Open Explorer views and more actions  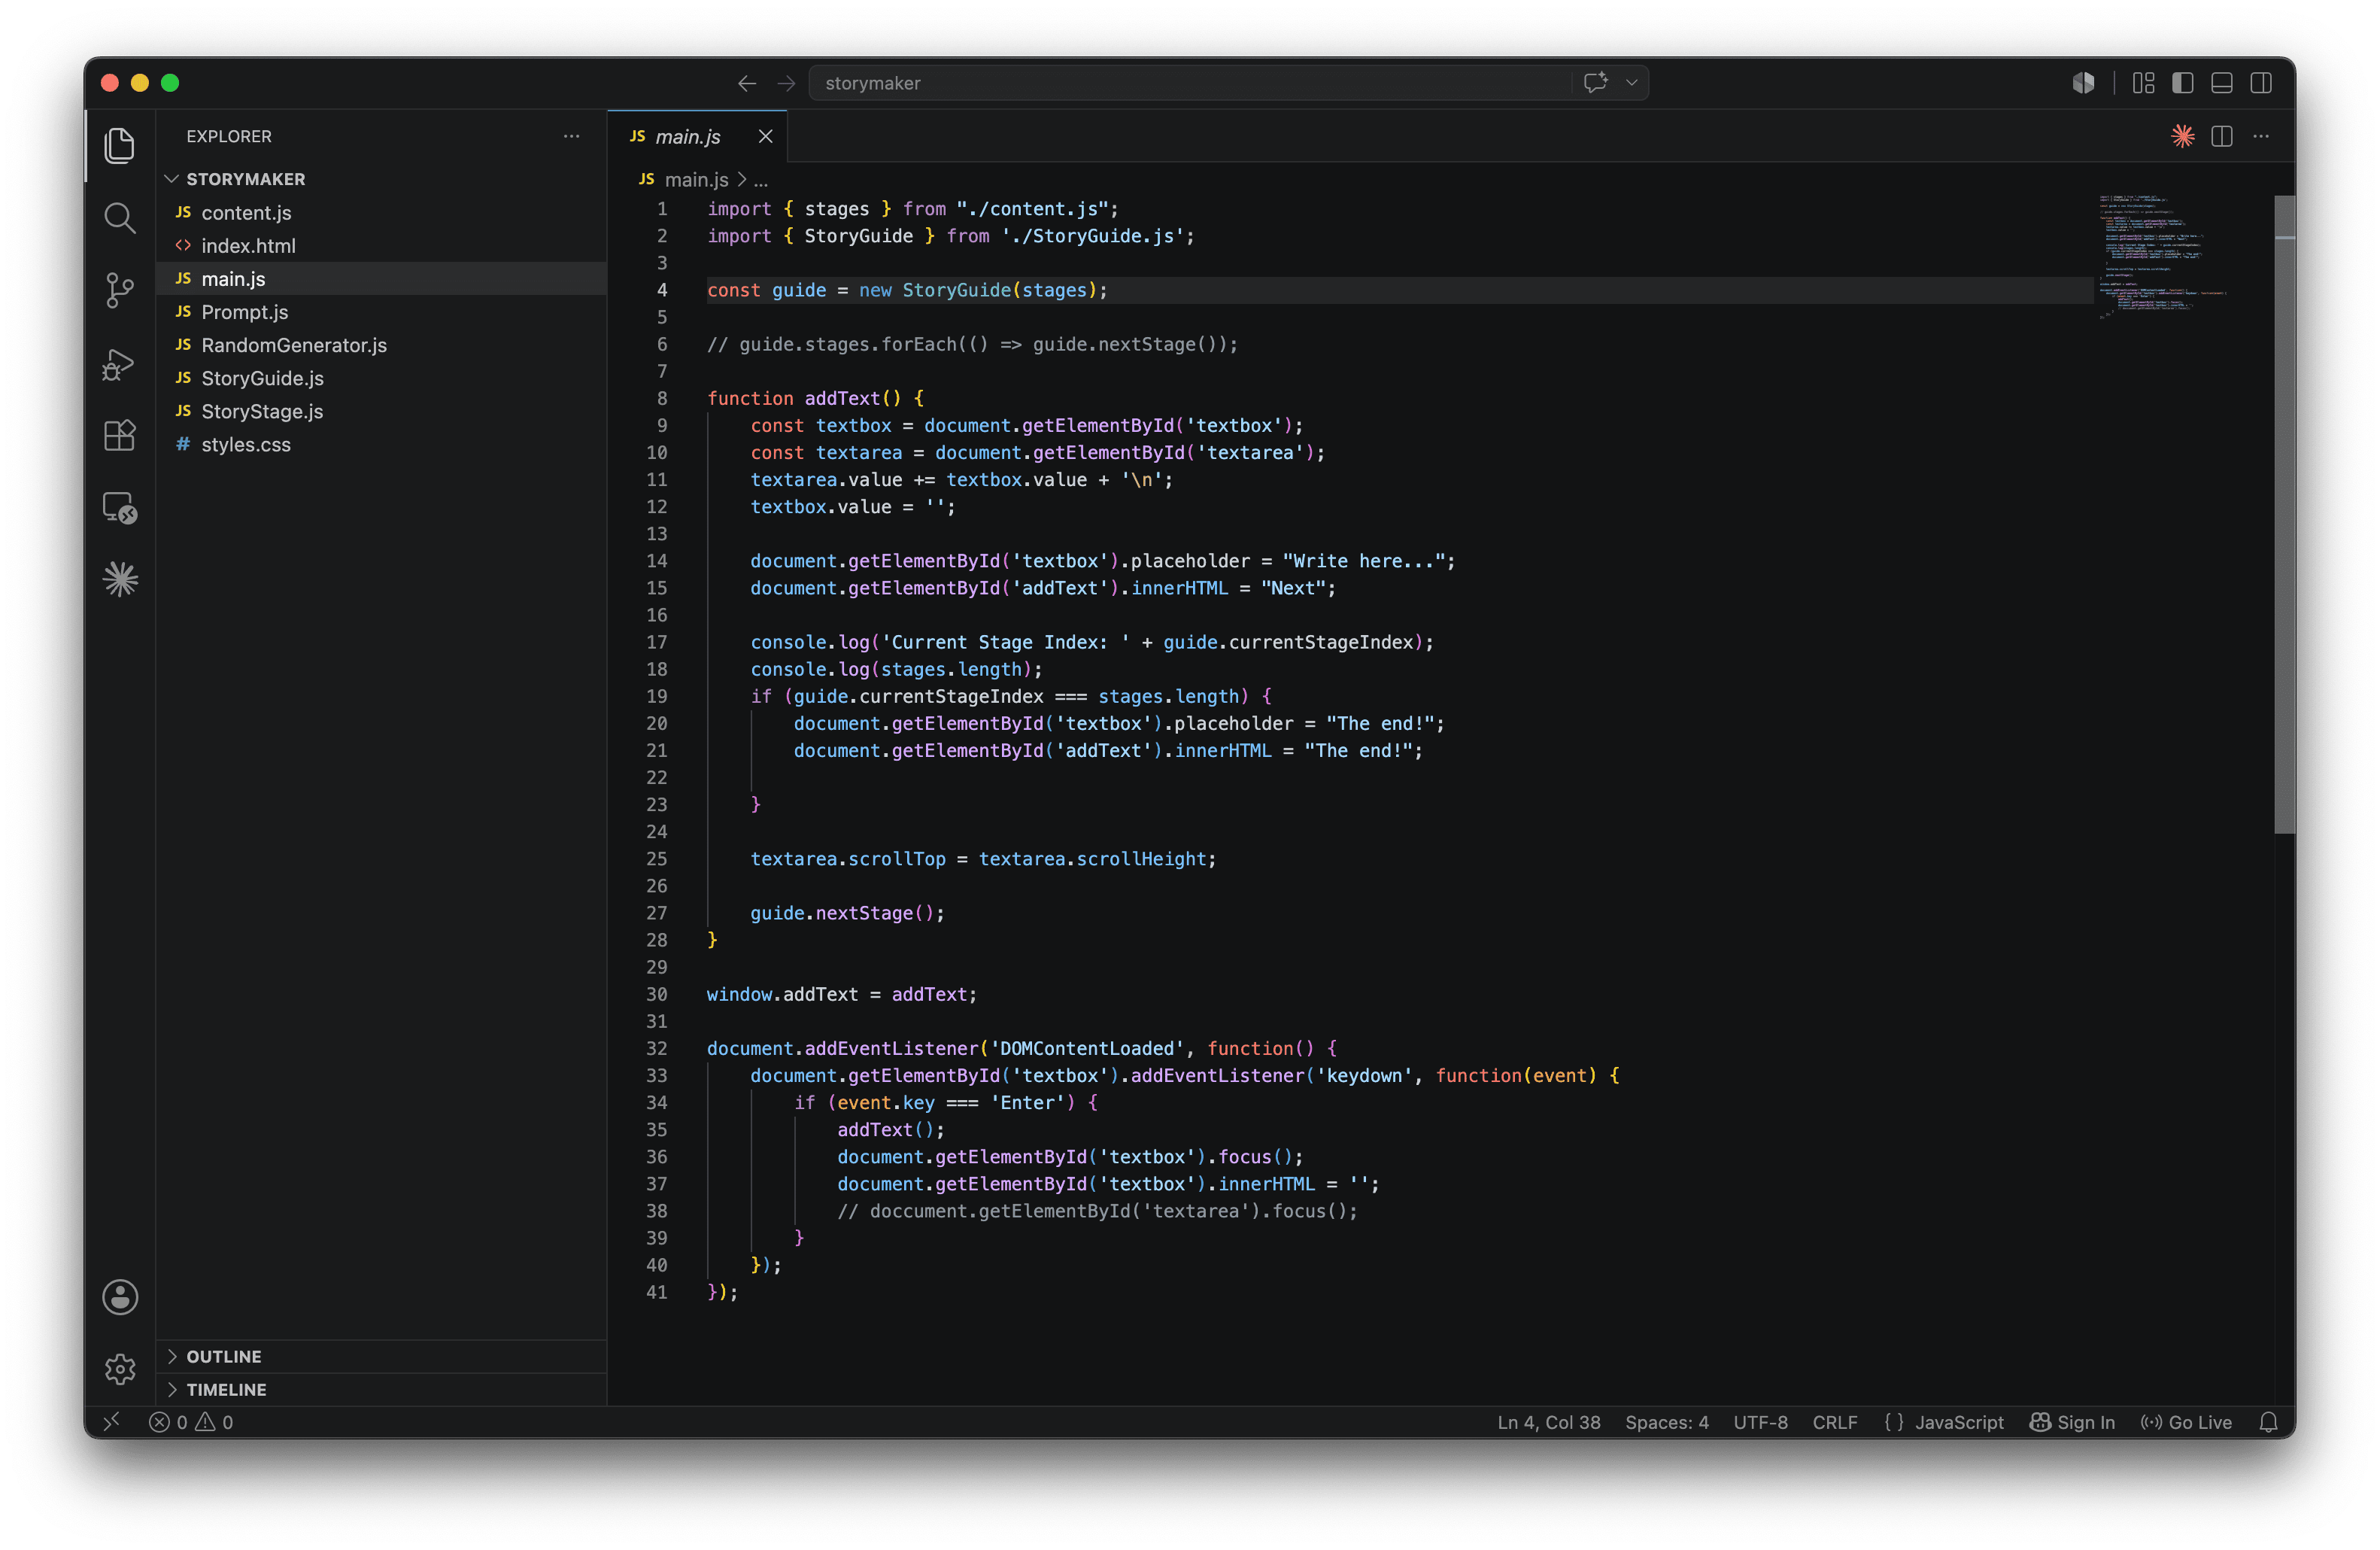point(571,136)
